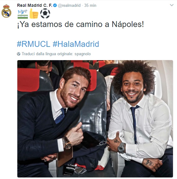Screen dimensions: 177x179
Task: Open the #HalaMadrid hashtag
Action: 76,44
